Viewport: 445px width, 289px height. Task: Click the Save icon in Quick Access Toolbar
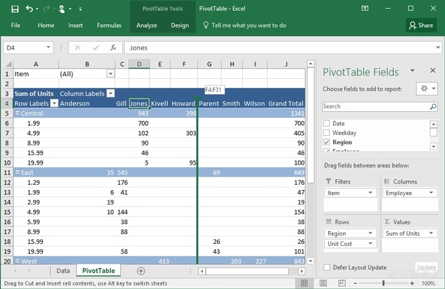(x=15, y=9)
